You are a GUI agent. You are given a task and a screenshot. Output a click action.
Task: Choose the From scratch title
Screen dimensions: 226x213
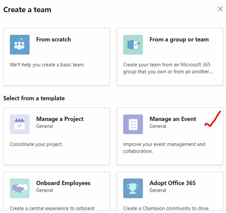point(53,39)
